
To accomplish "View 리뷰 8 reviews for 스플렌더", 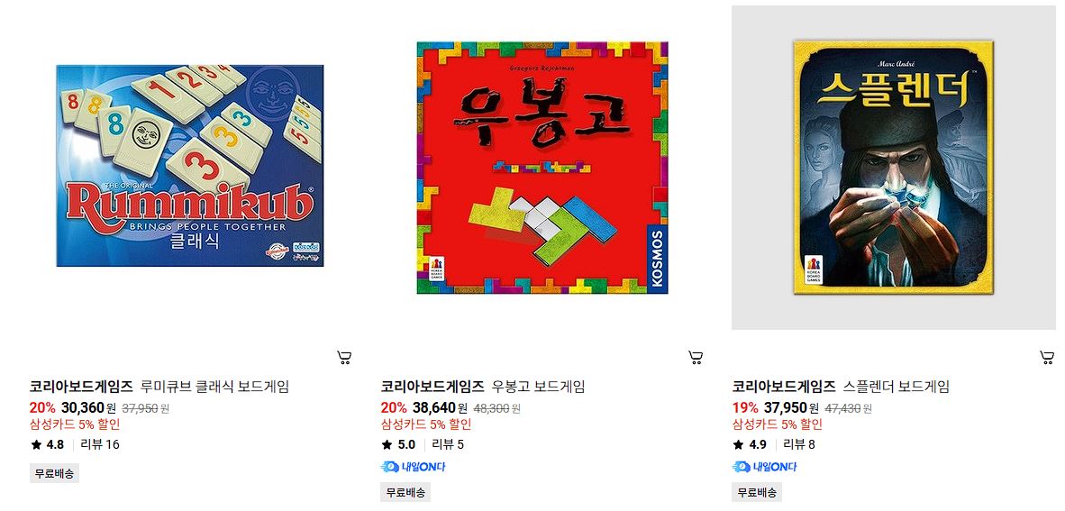I will 799,445.
